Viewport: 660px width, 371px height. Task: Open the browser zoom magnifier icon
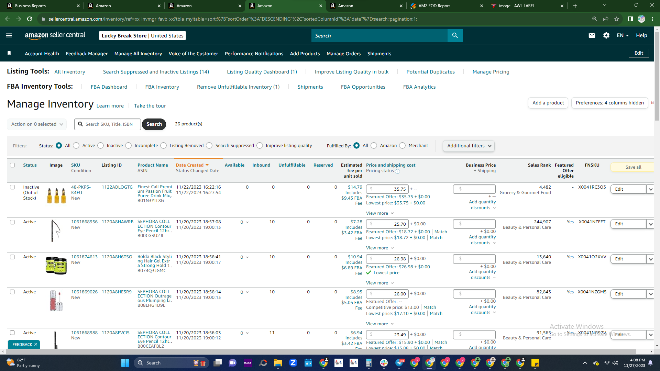(x=594, y=19)
